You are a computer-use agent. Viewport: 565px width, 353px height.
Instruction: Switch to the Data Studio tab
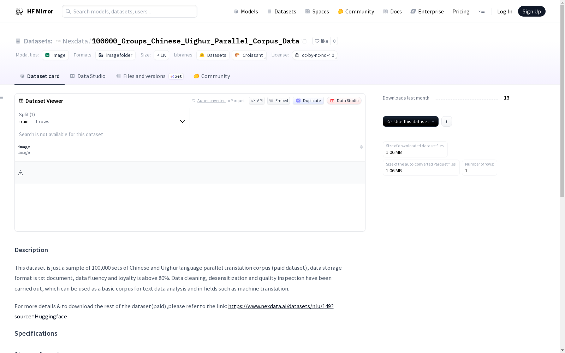click(x=88, y=76)
